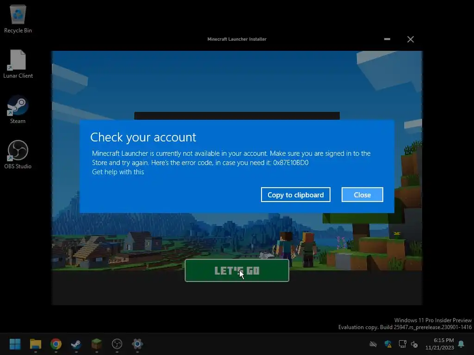This screenshot has width=474, height=355.
Task: Open File Explorer from the taskbar
Action: (35, 344)
